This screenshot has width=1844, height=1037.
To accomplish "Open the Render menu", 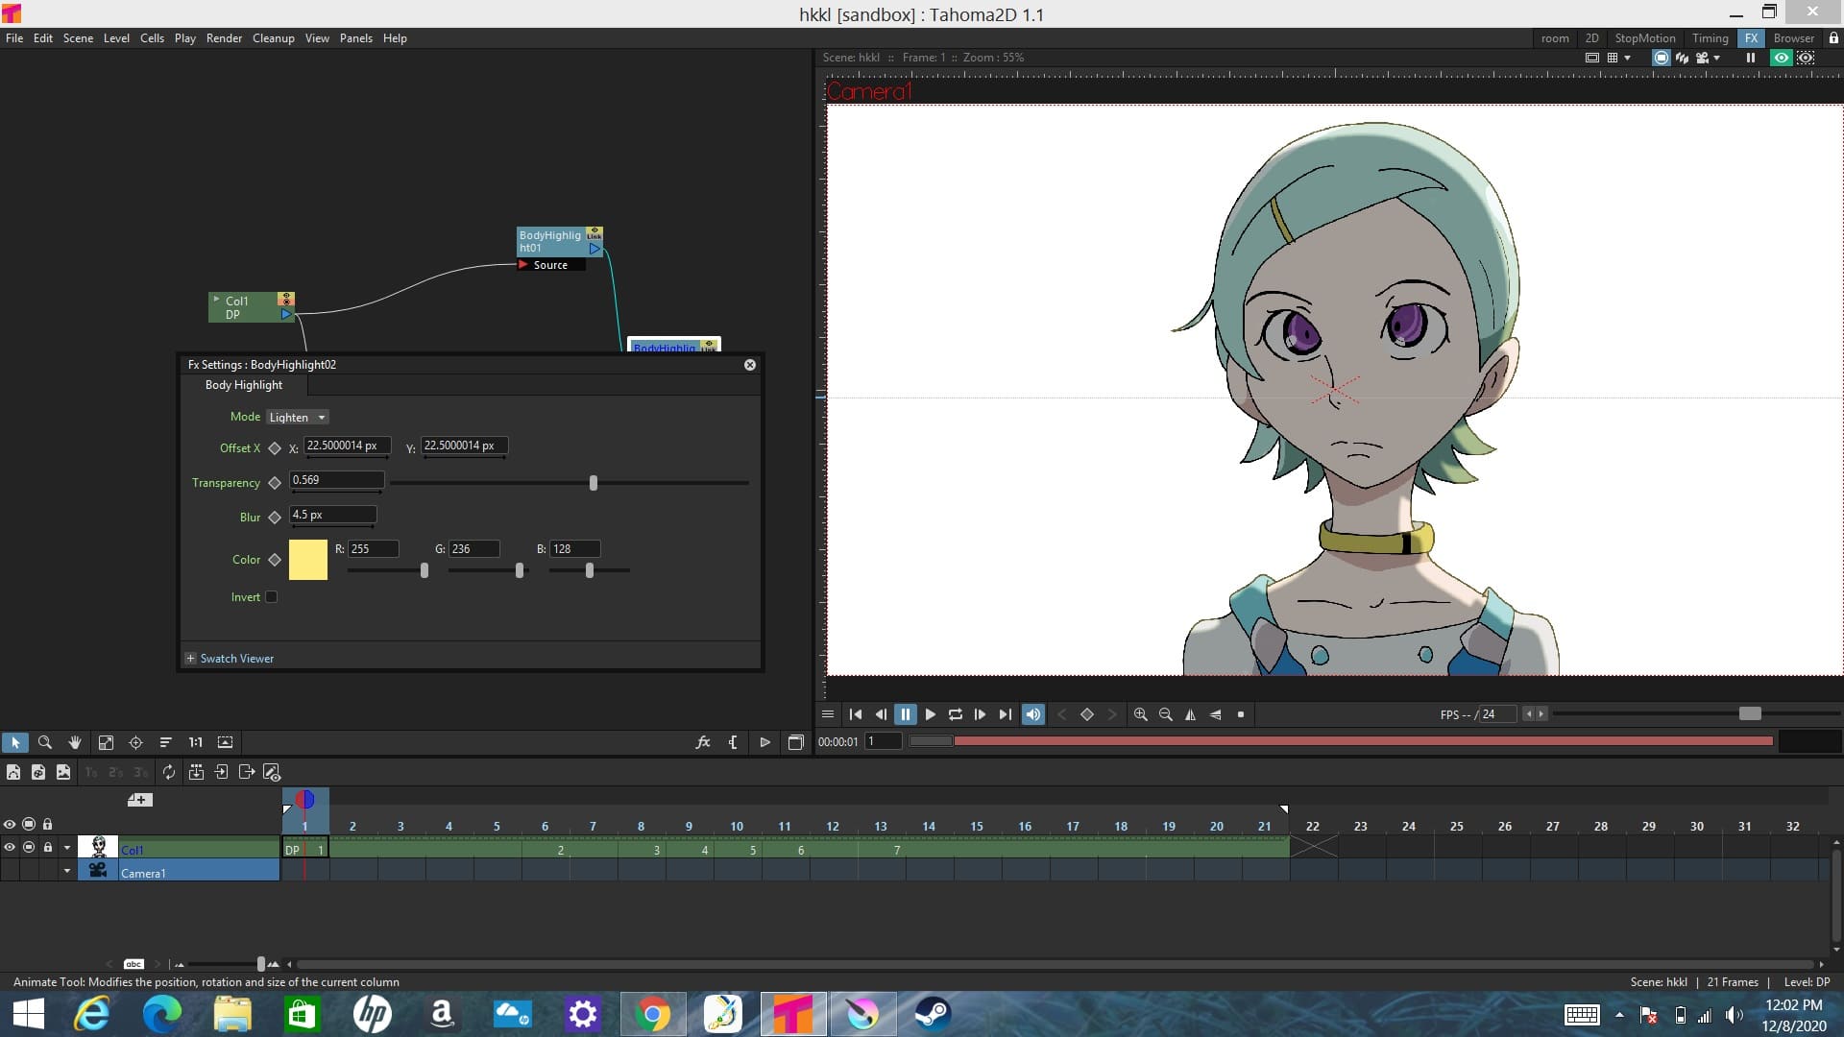I will tap(224, 38).
